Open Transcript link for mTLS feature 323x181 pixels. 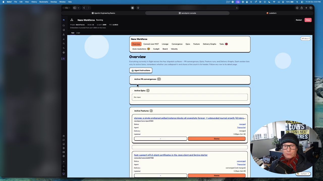(241, 164)
